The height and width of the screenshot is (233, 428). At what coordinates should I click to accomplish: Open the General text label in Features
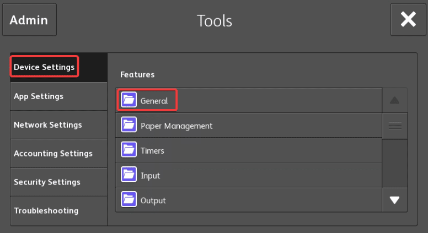coord(154,101)
